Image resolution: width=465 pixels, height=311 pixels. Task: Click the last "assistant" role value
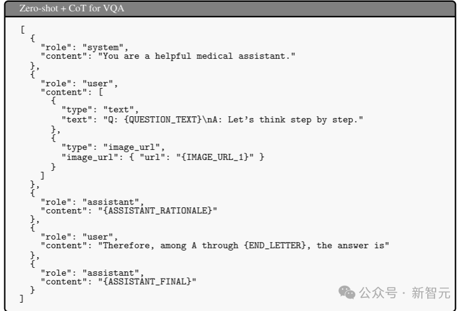coord(111,273)
